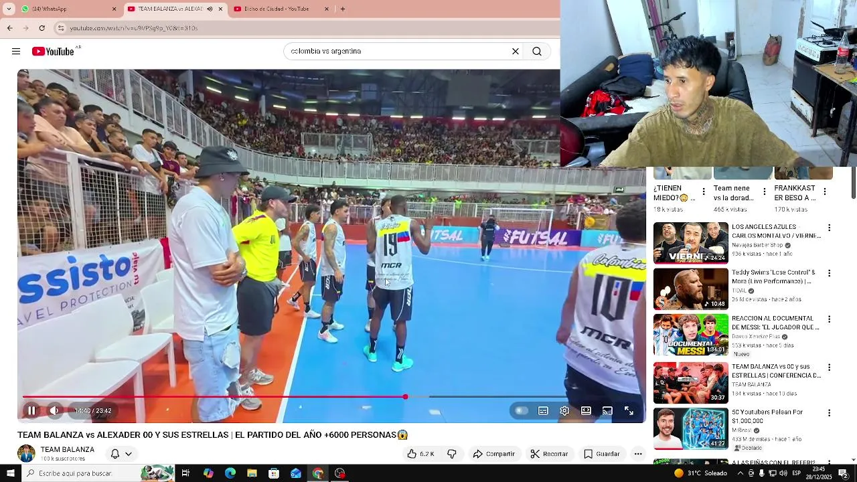Turn on subtitles in the player

(x=543, y=411)
